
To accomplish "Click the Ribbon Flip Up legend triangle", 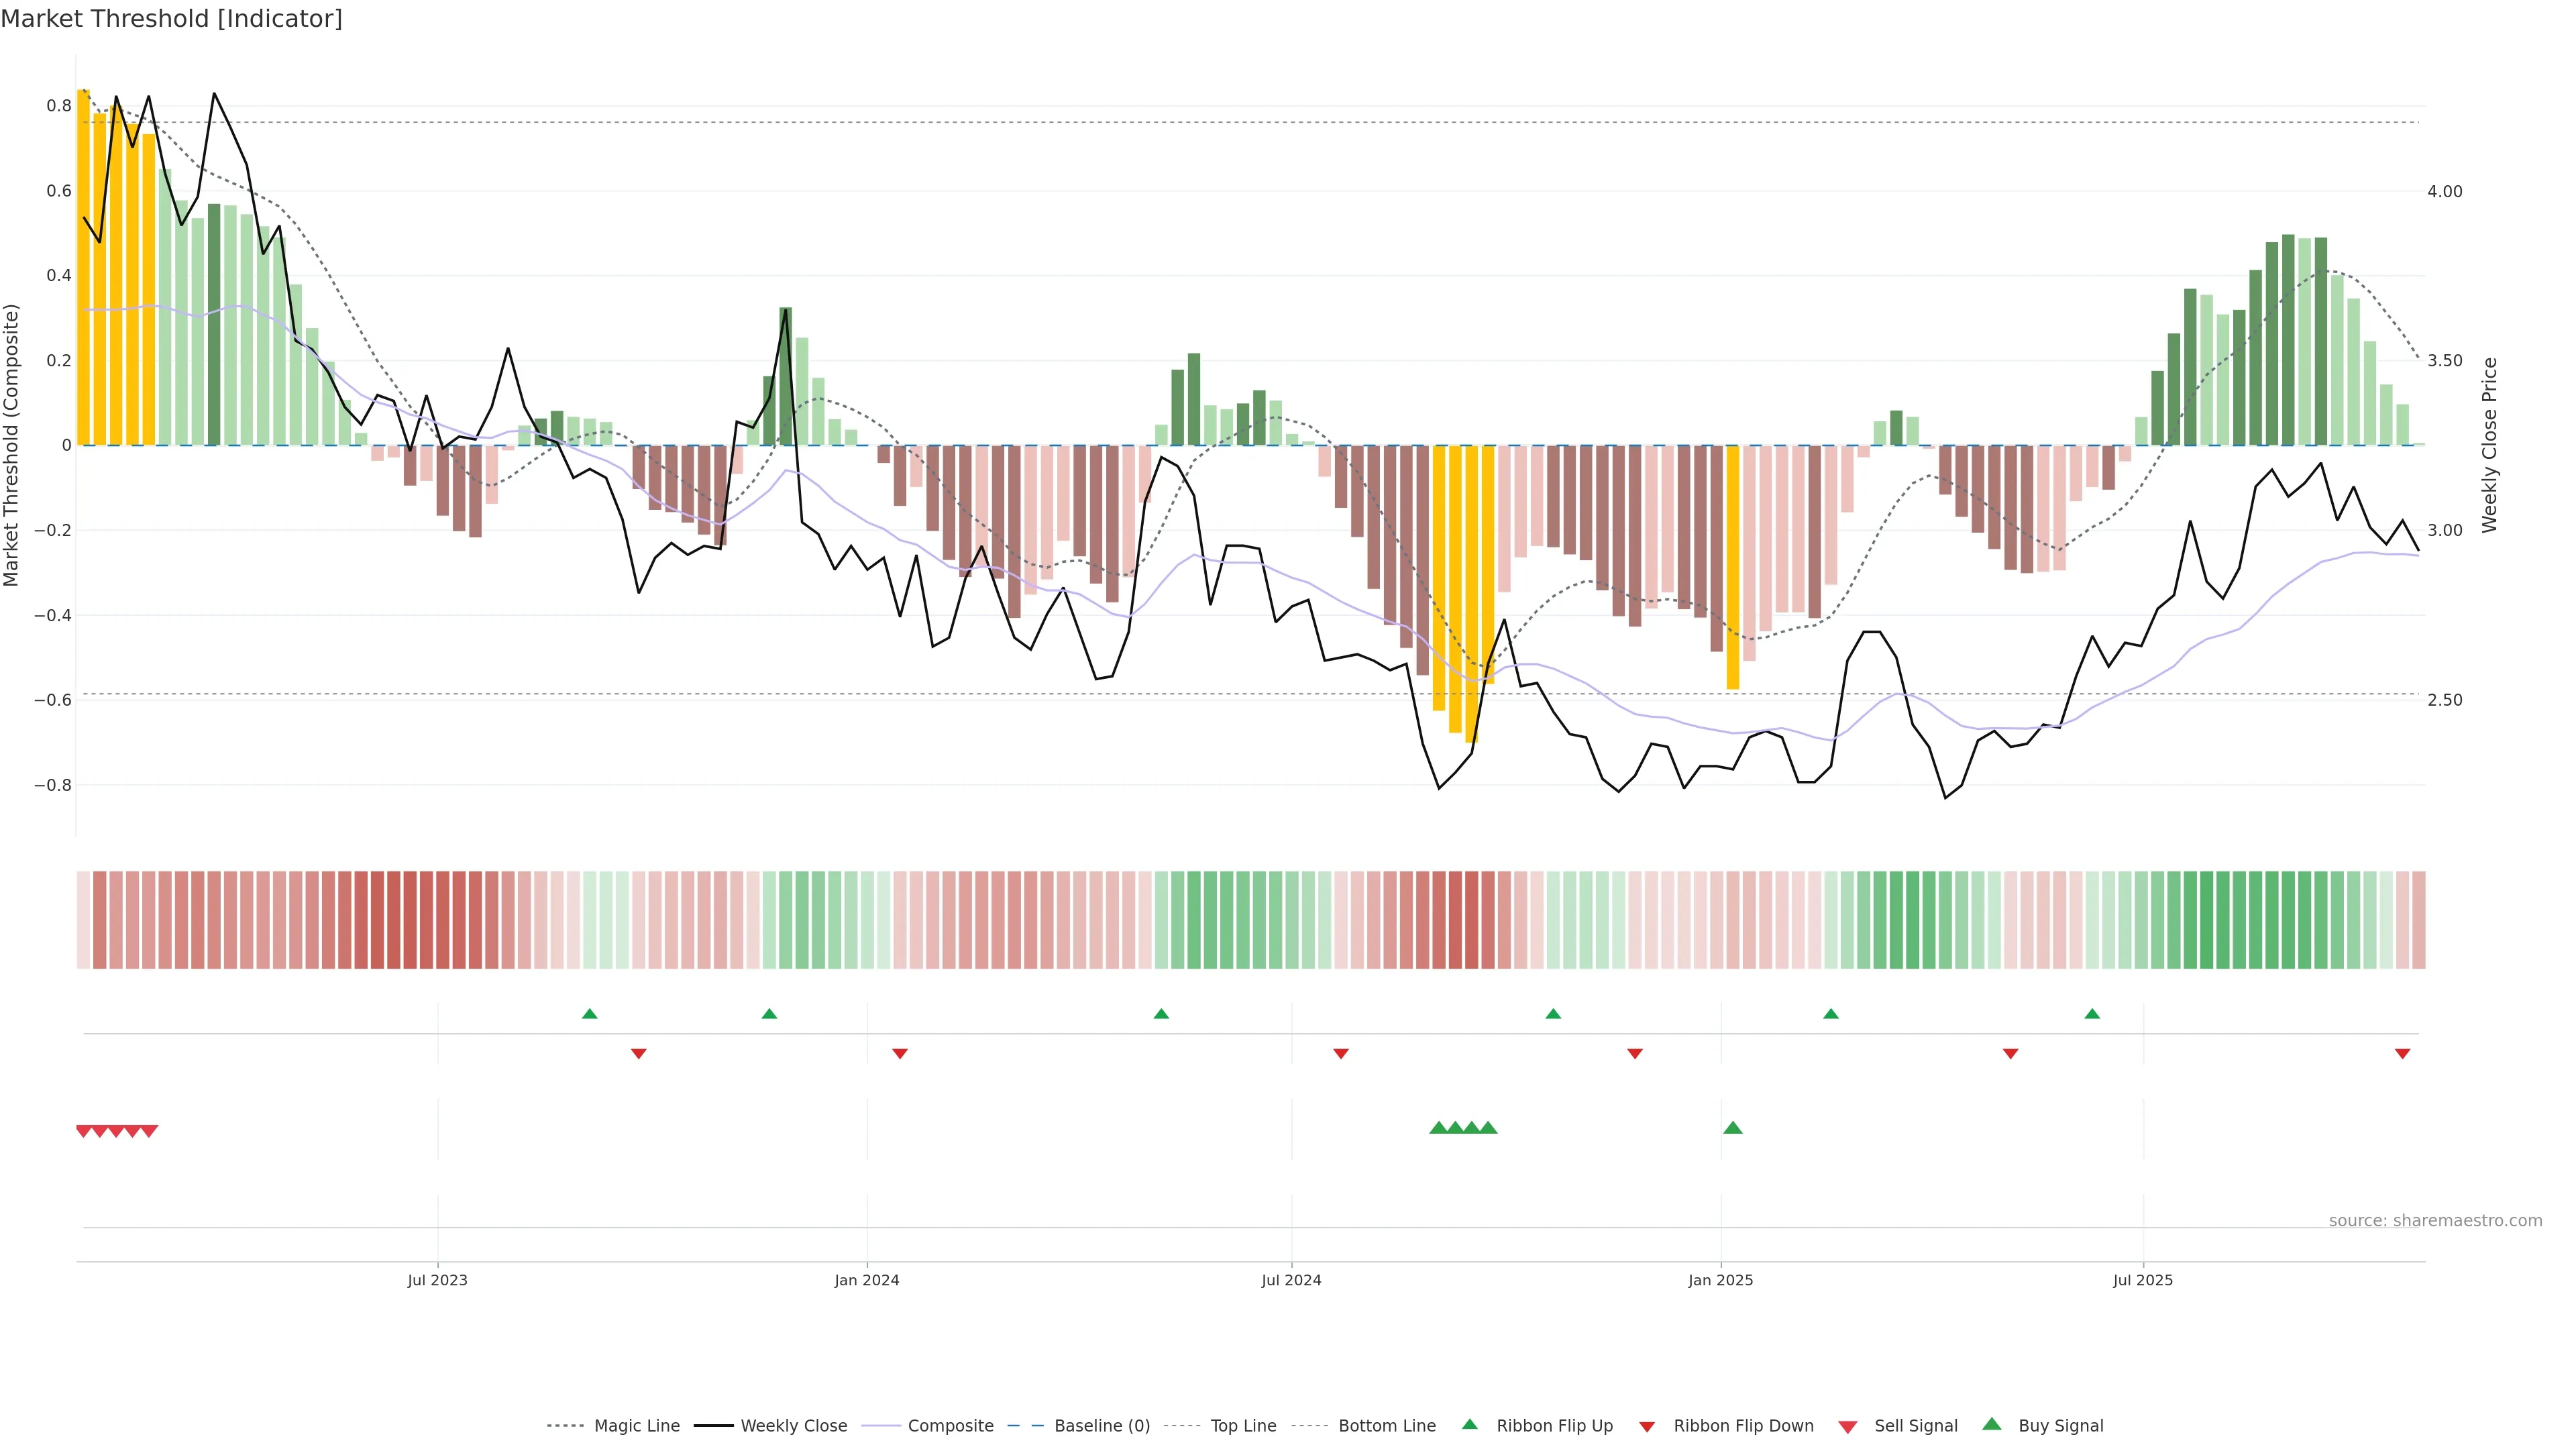I will [1469, 1424].
